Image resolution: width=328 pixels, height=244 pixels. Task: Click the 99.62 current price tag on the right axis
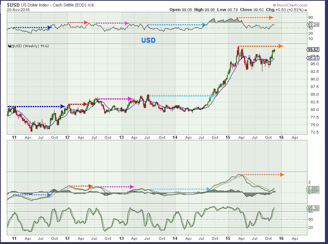(x=312, y=50)
